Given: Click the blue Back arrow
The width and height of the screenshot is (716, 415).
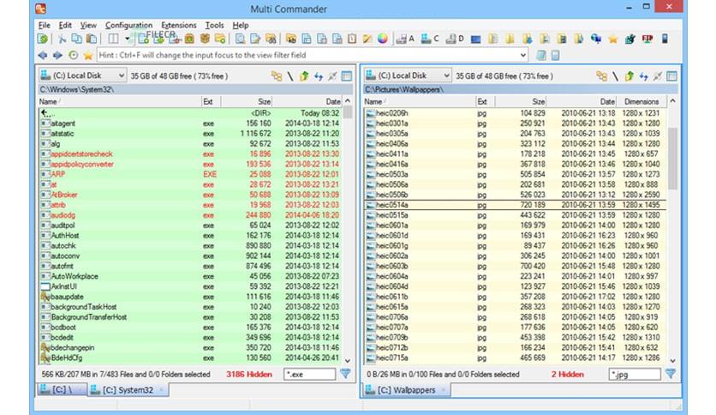Looking at the screenshot, I should [x=43, y=55].
